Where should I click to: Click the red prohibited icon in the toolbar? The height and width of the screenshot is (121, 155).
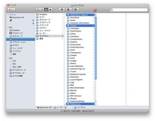pyautogui.click(x=95, y=10)
